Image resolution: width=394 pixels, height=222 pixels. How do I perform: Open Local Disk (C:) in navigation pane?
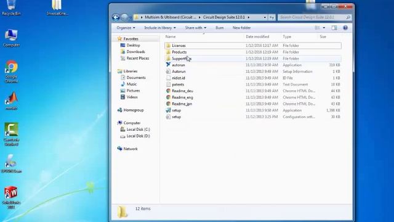[x=138, y=129]
